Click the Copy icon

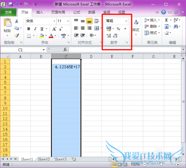pos(16,28)
